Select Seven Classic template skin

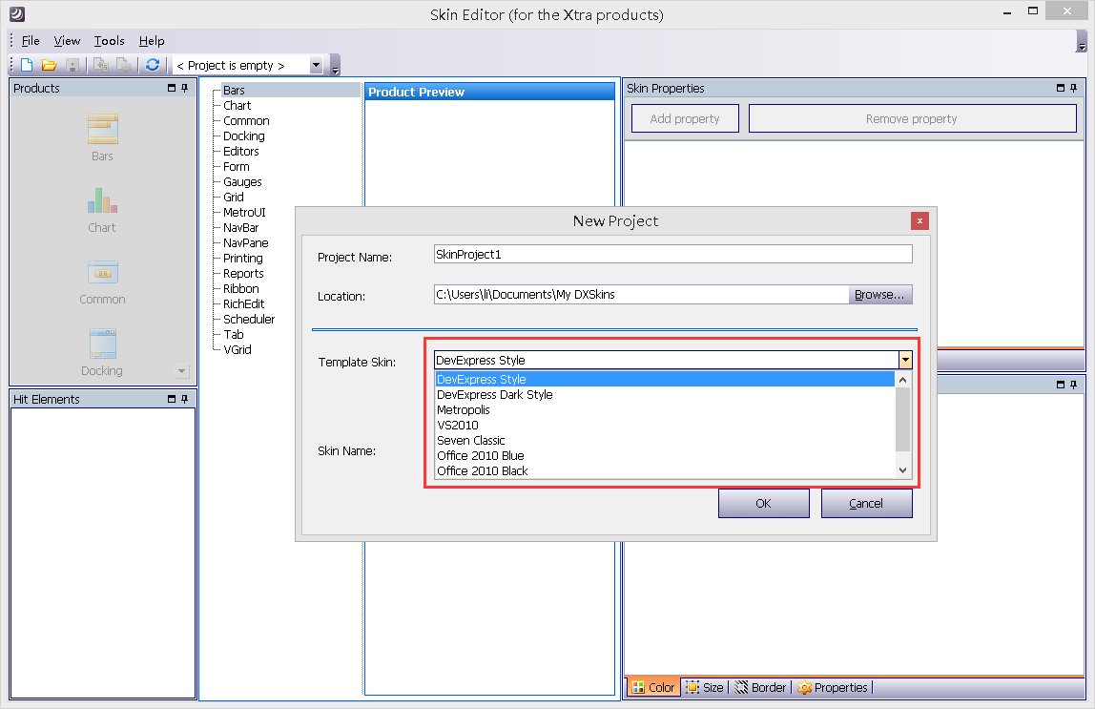[664, 440]
